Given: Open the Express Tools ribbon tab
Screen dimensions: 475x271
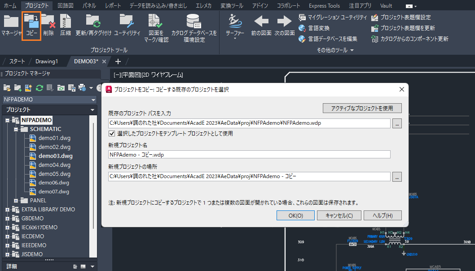Looking at the screenshot, I should coord(324,6).
